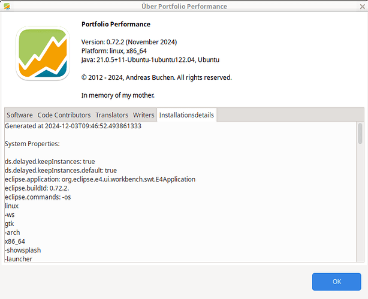Click 'ds.delayed.keepInstances.default: true' line
The image size is (368, 299).
(x=61, y=170)
